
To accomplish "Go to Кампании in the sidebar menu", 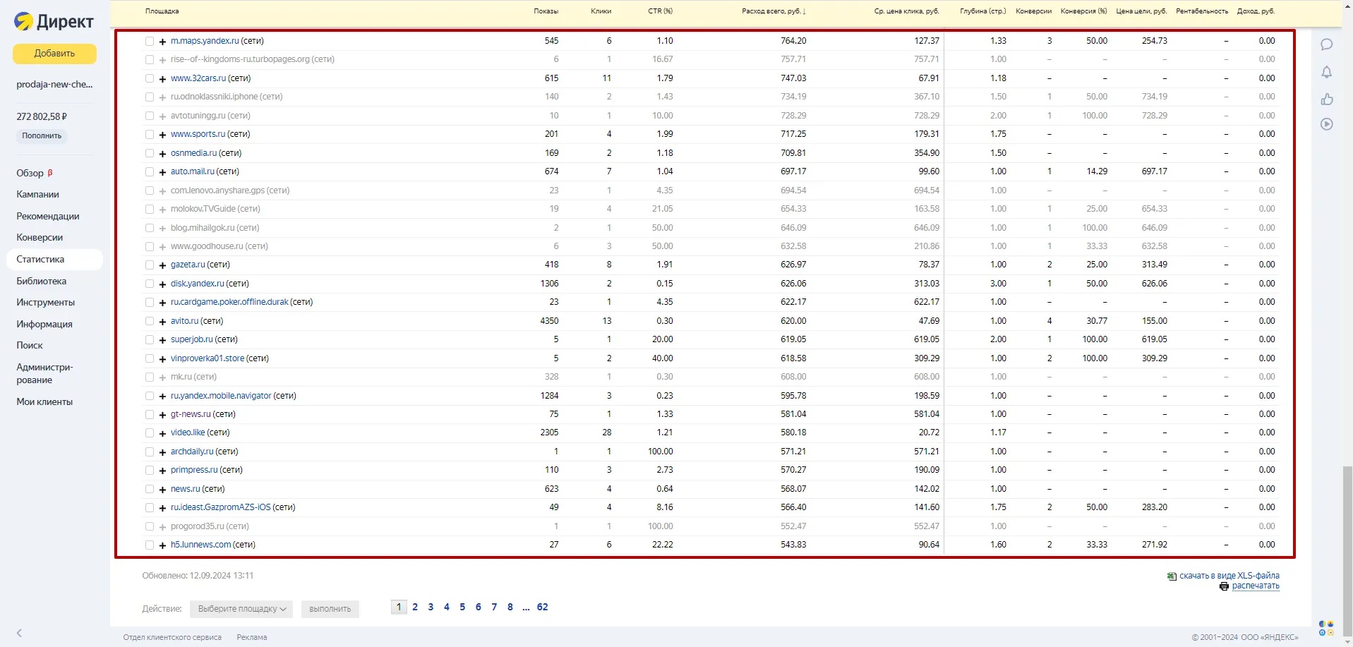I will coord(37,194).
